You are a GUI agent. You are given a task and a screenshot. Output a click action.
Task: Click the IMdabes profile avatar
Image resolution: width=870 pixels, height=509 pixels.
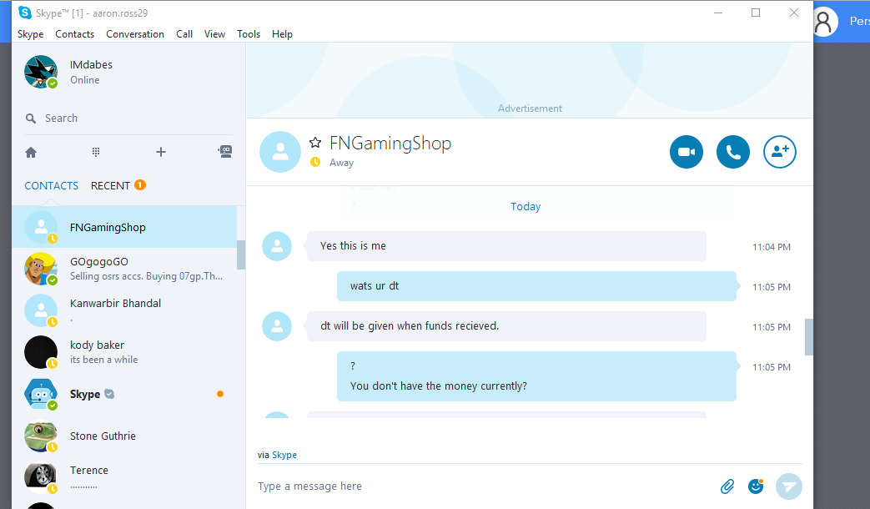[41, 72]
